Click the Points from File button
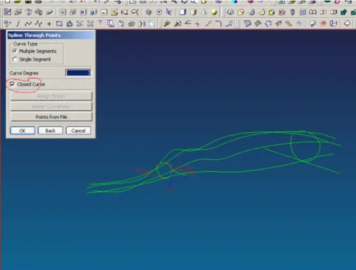 [x=51, y=117]
